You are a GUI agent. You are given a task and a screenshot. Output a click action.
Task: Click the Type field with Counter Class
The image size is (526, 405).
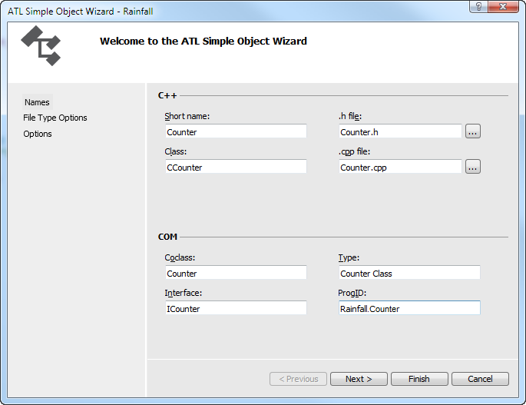pyautogui.click(x=409, y=273)
